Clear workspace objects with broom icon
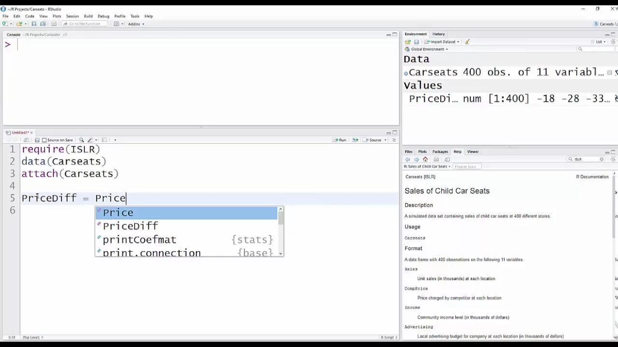 (x=467, y=42)
